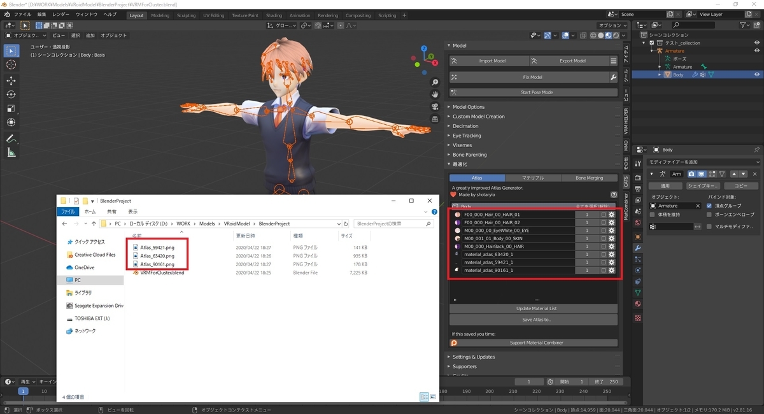Screen dimensions: 764x414
Task: Open the Texture properties checker tab
Action: [638, 317]
